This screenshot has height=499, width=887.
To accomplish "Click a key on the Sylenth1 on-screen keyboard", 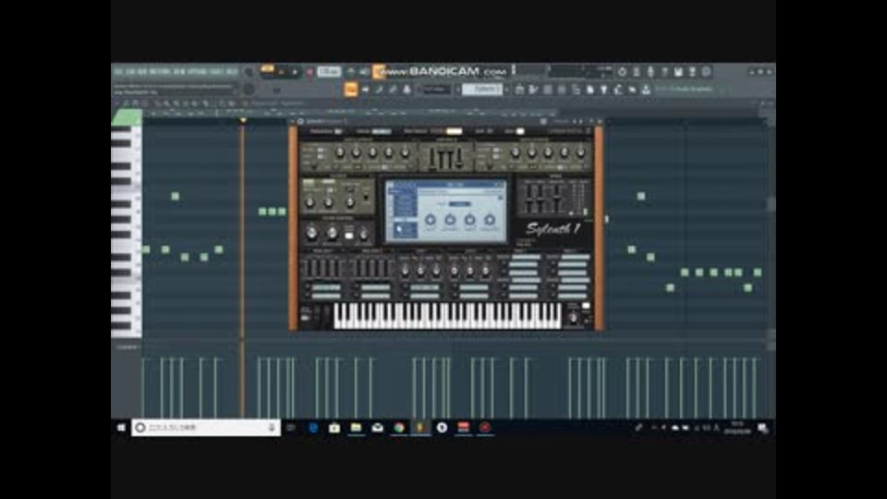I will [x=447, y=315].
